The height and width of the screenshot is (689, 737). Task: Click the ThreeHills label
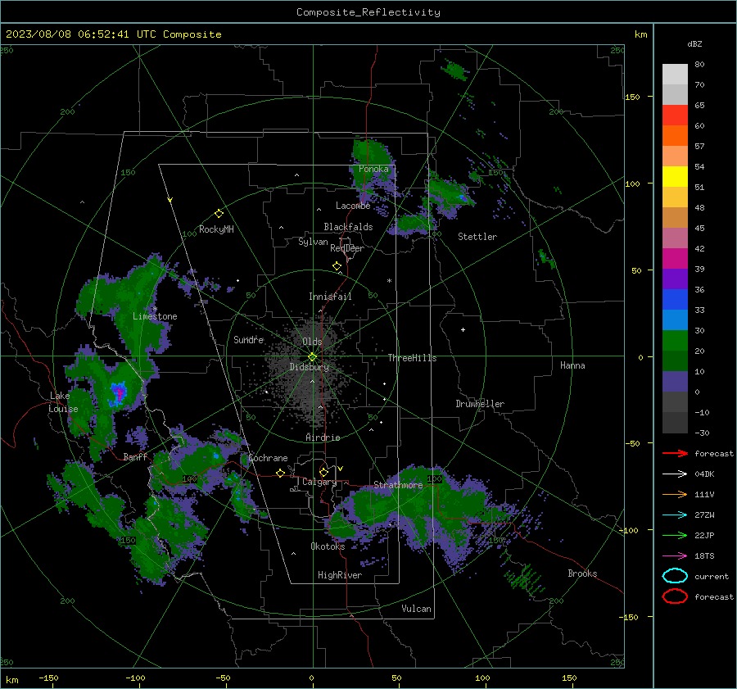412,358
